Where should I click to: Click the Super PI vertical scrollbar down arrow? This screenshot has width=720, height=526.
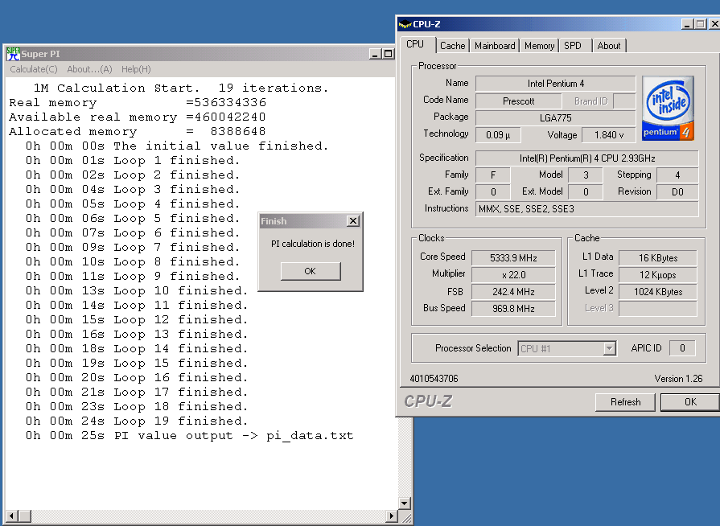404,503
